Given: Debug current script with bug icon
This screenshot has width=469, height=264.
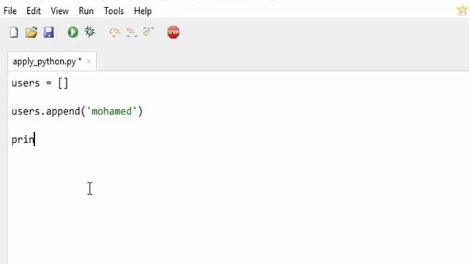Looking at the screenshot, I should coord(89,32).
